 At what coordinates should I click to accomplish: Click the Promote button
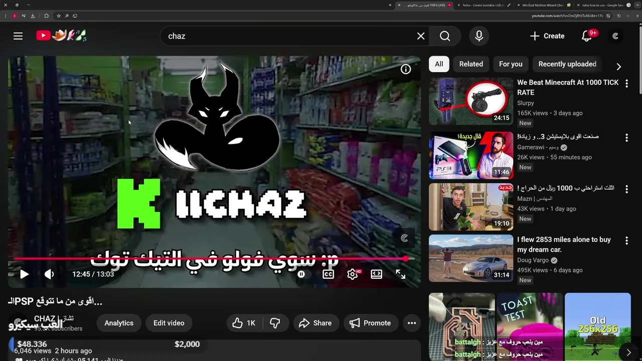(371, 323)
